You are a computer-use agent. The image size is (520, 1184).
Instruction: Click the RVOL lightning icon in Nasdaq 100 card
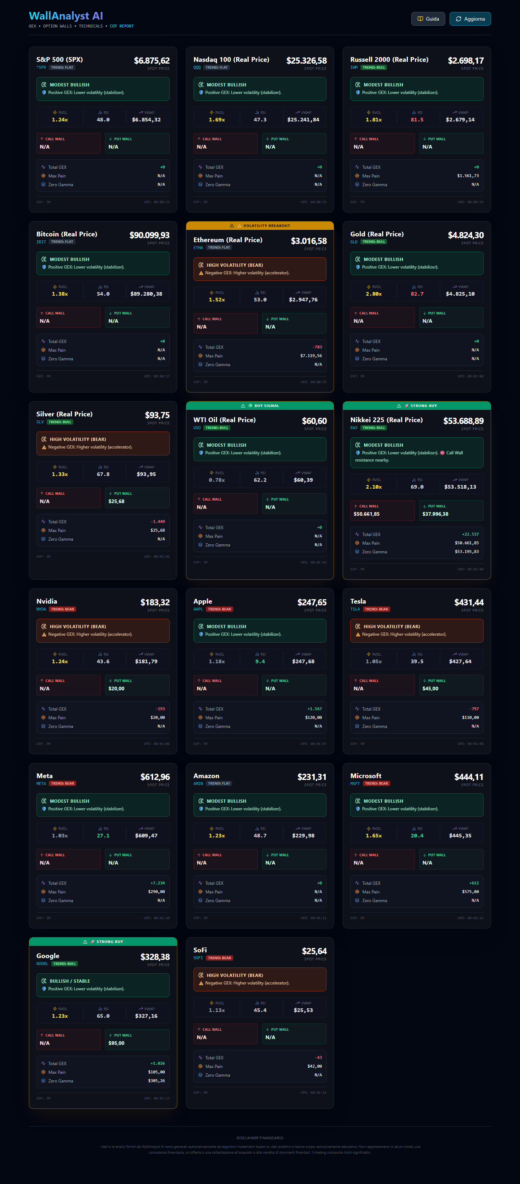pyautogui.click(x=211, y=113)
